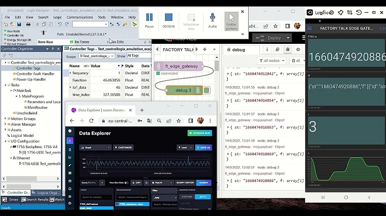386x216 pixels.
Task: Stop the screen recording
Action: pyautogui.click(x=169, y=20)
